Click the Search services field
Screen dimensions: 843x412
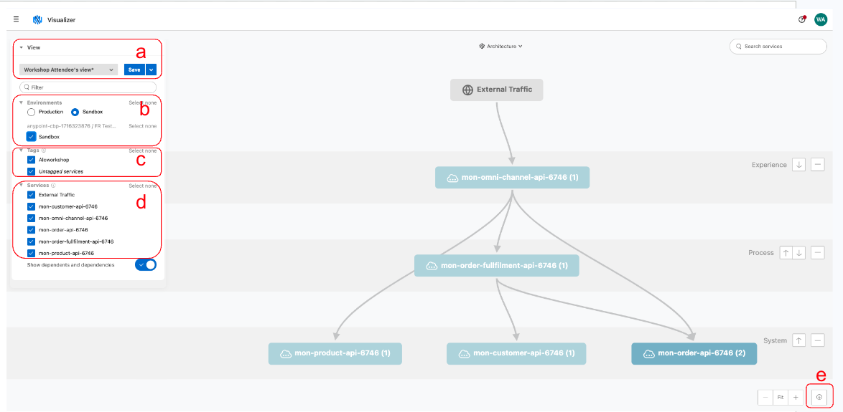[x=778, y=47]
